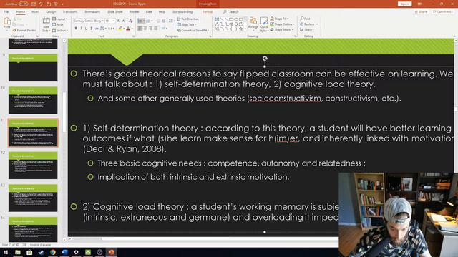Click the Redo icon
Image resolution: width=458 pixels, height=257 pixels.
coord(49,4)
